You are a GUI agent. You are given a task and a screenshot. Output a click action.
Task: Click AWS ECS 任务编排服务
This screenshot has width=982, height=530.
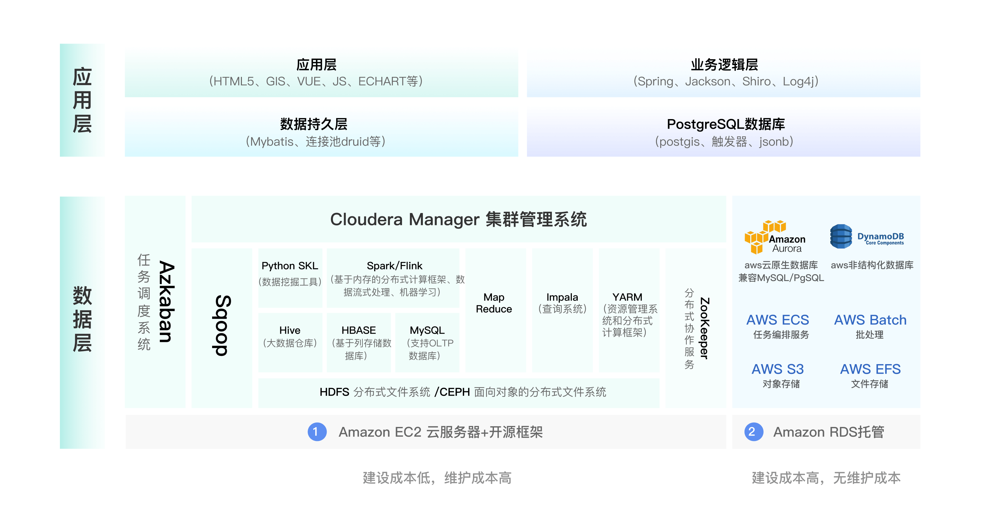click(x=778, y=326)
